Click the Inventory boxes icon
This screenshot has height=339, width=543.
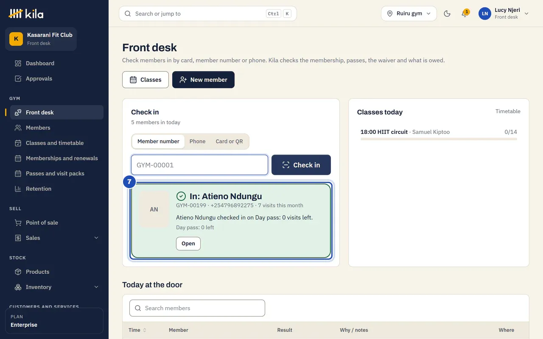18,287
